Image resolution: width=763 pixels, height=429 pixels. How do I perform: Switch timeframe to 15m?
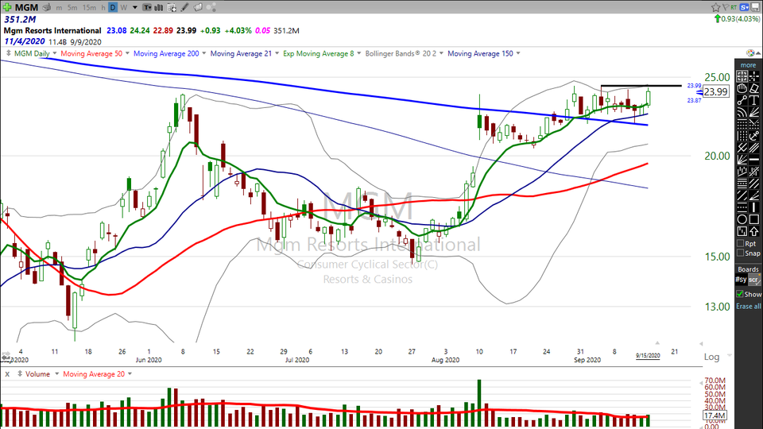pos(89,7)
